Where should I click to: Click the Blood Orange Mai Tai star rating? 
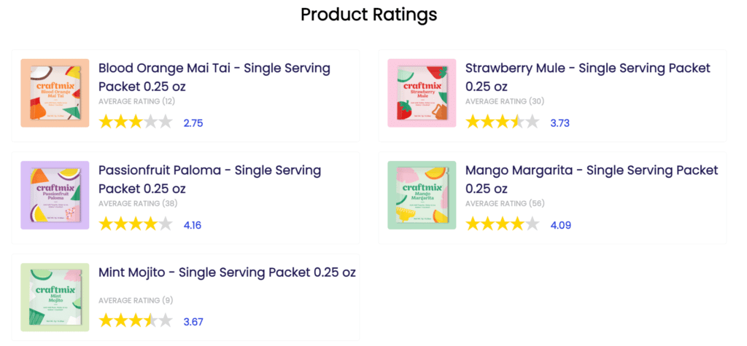(135, 122)
